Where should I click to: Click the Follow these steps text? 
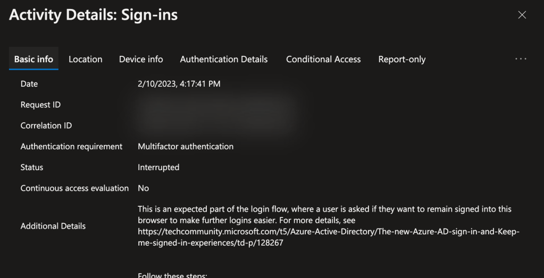[x=172, y=275]
